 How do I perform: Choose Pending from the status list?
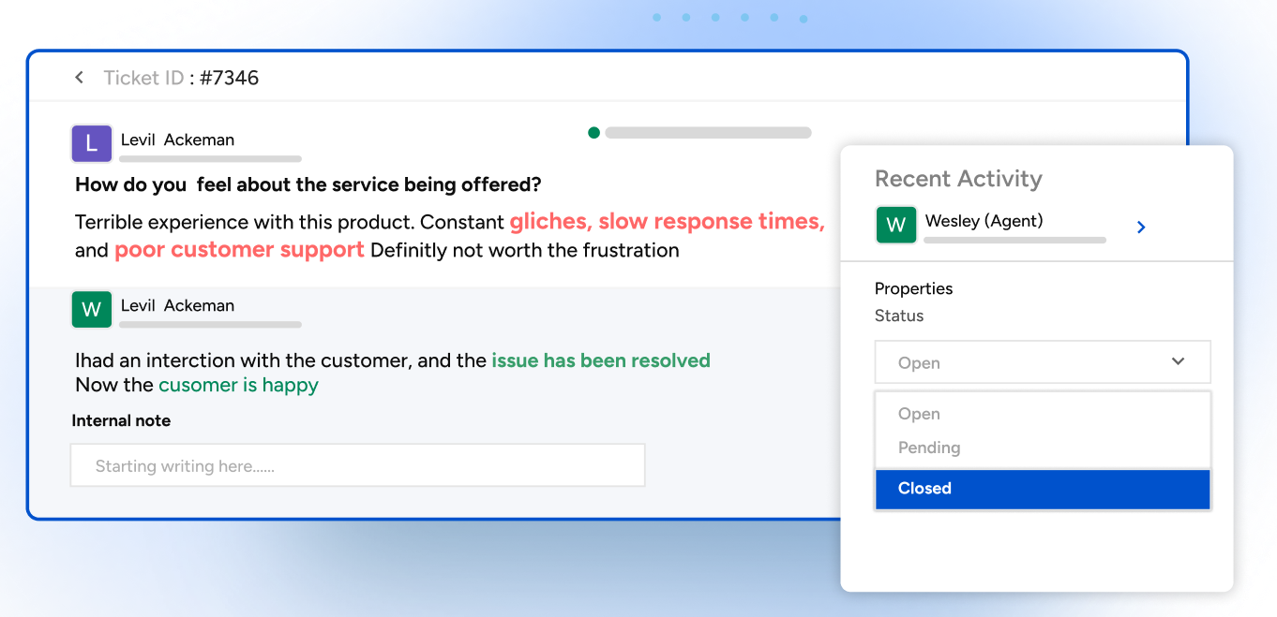point(929,448)
